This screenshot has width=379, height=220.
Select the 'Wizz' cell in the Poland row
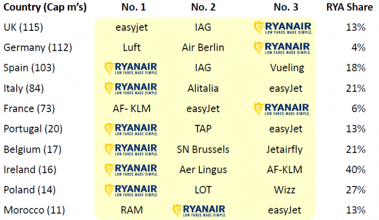point(285,190)
